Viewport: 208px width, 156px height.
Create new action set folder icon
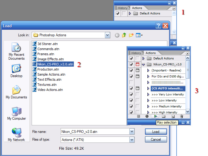[164, 116]
